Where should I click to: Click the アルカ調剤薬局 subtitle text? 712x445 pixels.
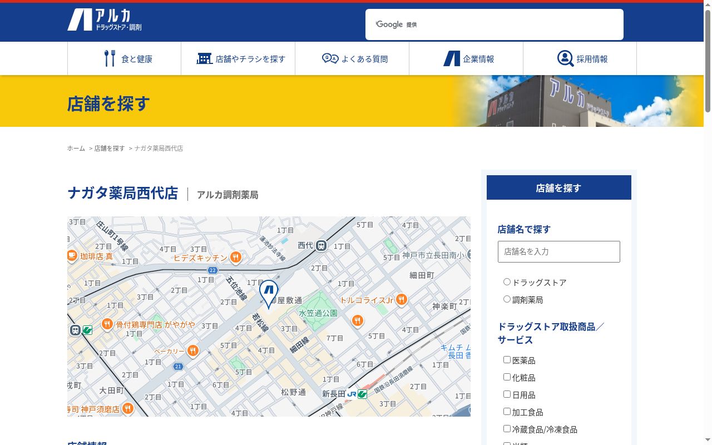(228, 195)
